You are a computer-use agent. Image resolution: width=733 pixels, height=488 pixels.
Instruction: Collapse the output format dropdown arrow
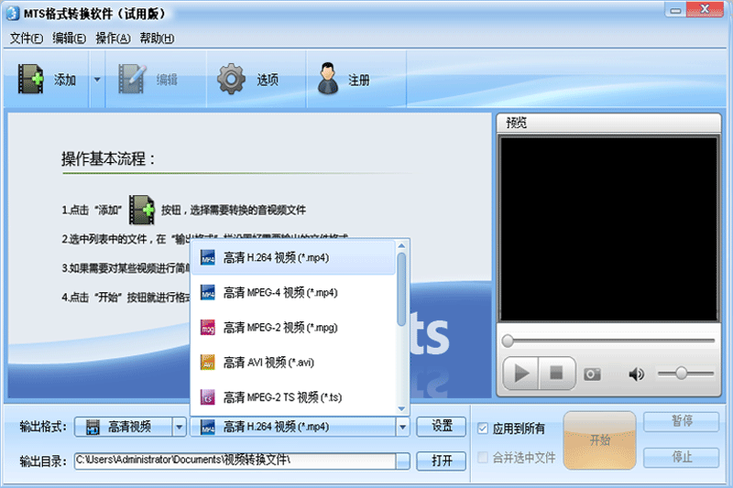402,427
